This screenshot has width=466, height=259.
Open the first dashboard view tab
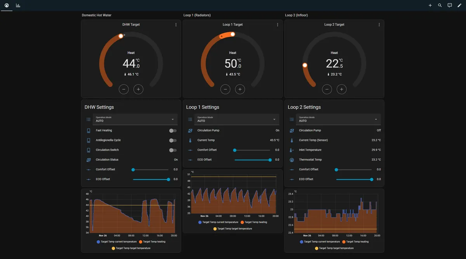(7, 5)
